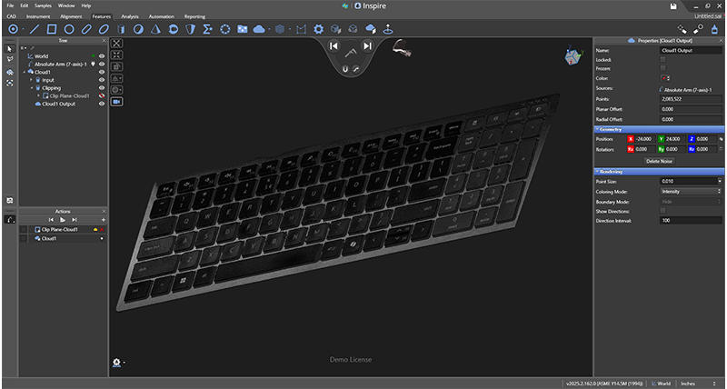Click the wrench icon in Tree panel

[x=32, y=48]
